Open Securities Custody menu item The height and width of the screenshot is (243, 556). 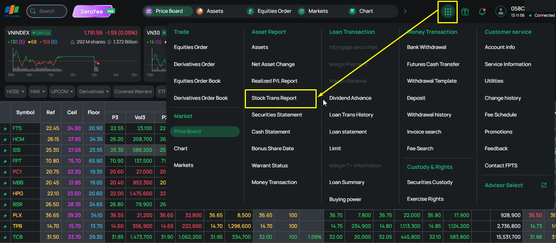[x=430, y=182]
